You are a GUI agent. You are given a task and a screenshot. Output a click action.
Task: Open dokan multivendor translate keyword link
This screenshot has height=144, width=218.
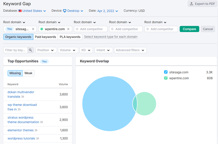pos(21,94)
